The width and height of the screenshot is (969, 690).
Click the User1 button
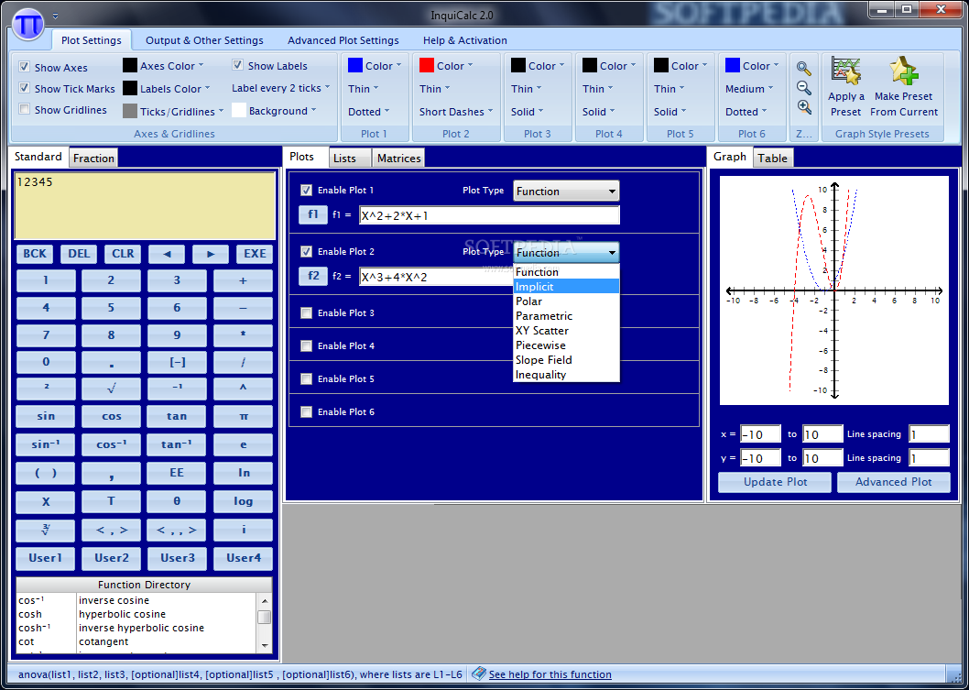pos(46,558)
